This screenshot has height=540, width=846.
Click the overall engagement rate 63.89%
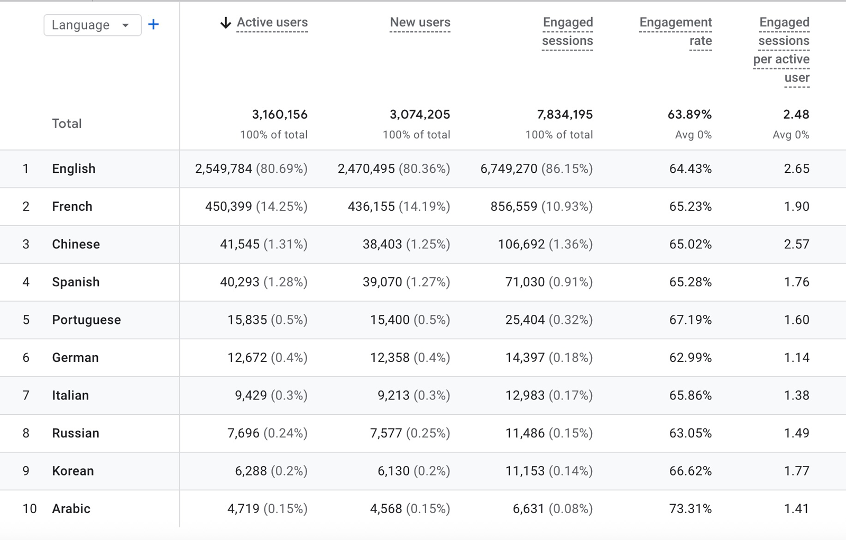click(689, 115)
